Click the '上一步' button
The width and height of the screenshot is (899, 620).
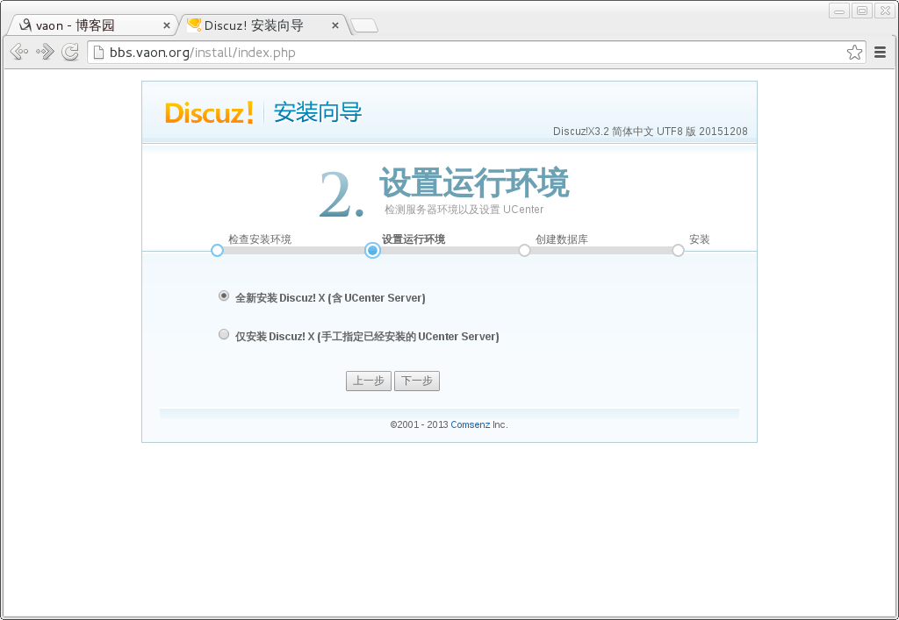point(369,381)
